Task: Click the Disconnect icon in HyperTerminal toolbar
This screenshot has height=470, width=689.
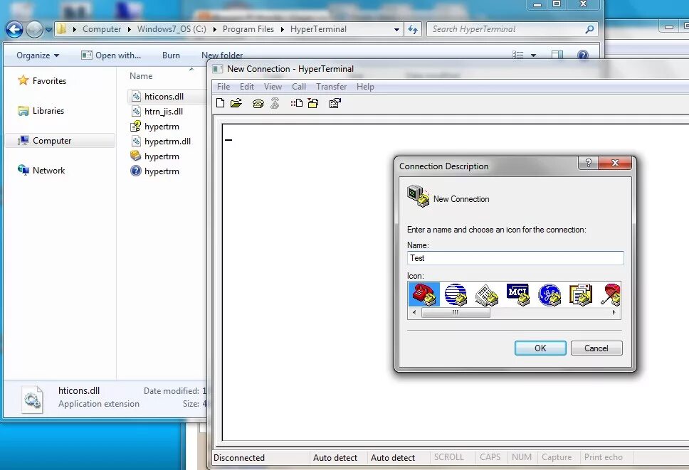Action: (275, 103)
